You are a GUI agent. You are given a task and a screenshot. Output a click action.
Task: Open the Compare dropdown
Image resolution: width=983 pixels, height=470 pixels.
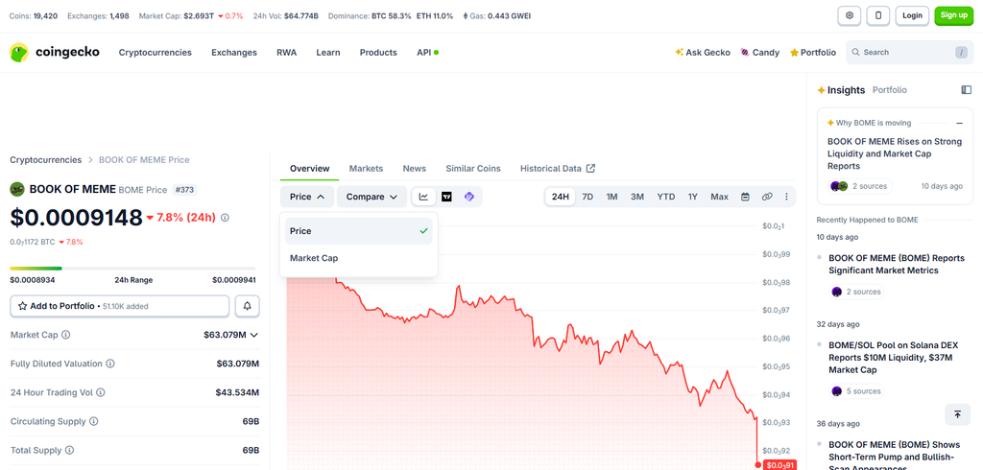point(372,197)
